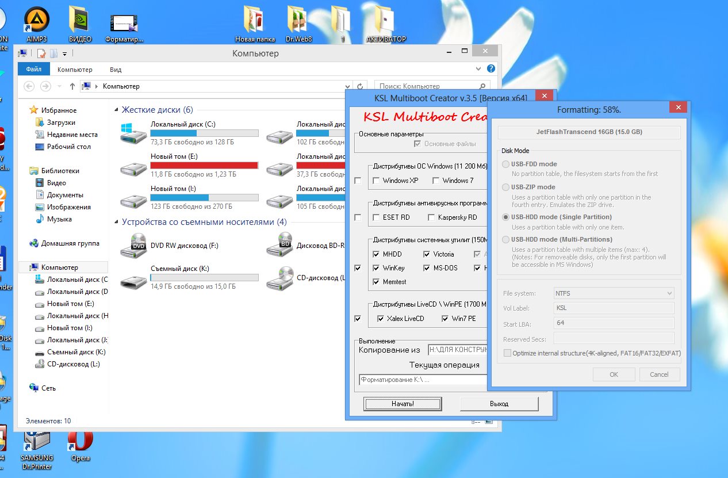Uncheck the Memtest checkbox
The image size is (728, 478).
pyautogui.click(x=377, y=282)
